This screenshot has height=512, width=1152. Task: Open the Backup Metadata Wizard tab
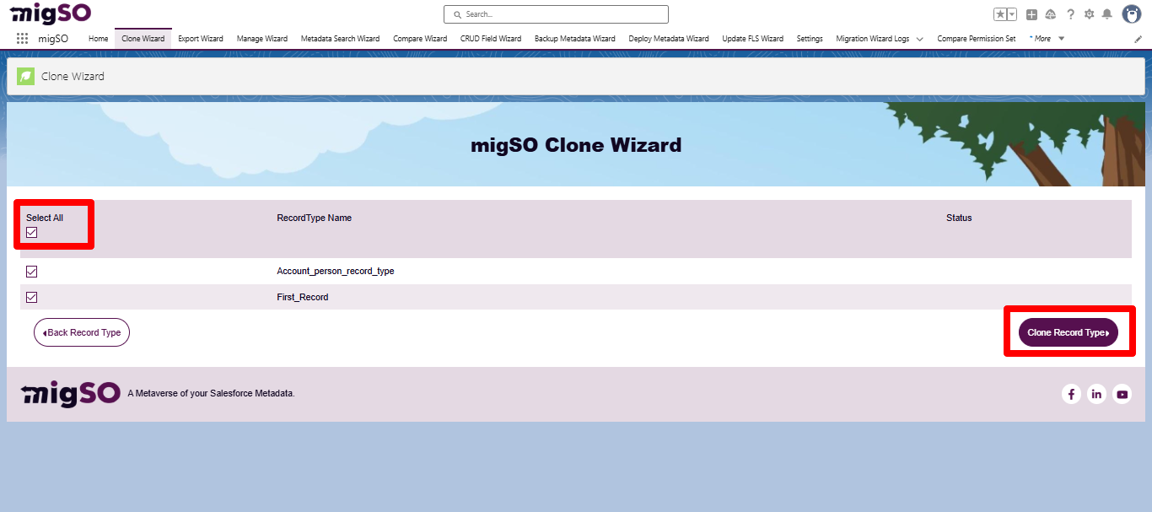click(575, 39)
